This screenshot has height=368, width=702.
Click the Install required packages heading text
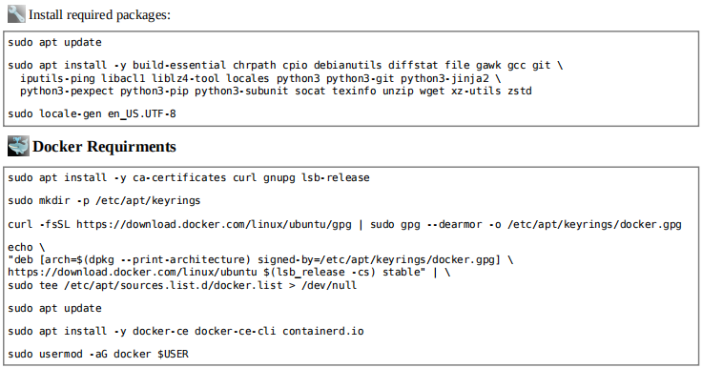(x=99, y=14)
